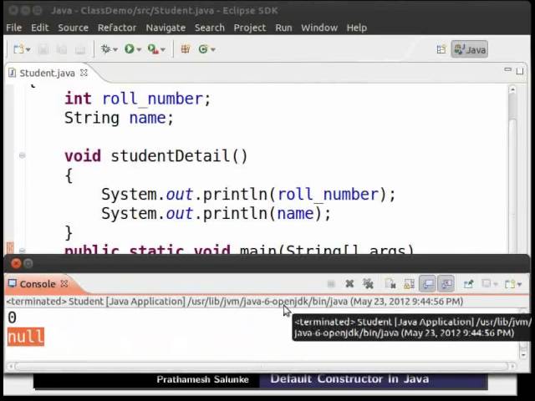535x401 pixels.
Task: Click the Terminate icon in Console toolbar
Action: point(331,284)
